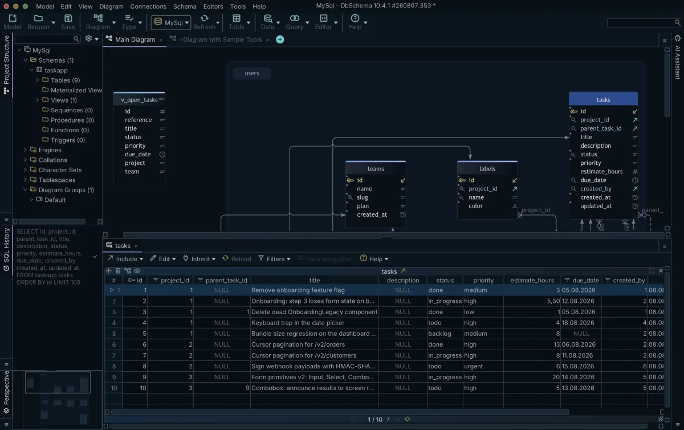Open the main diagram panel hamburger menu
Image resolution: width=684 pixels, height=430 pixels.
point(665,40)
